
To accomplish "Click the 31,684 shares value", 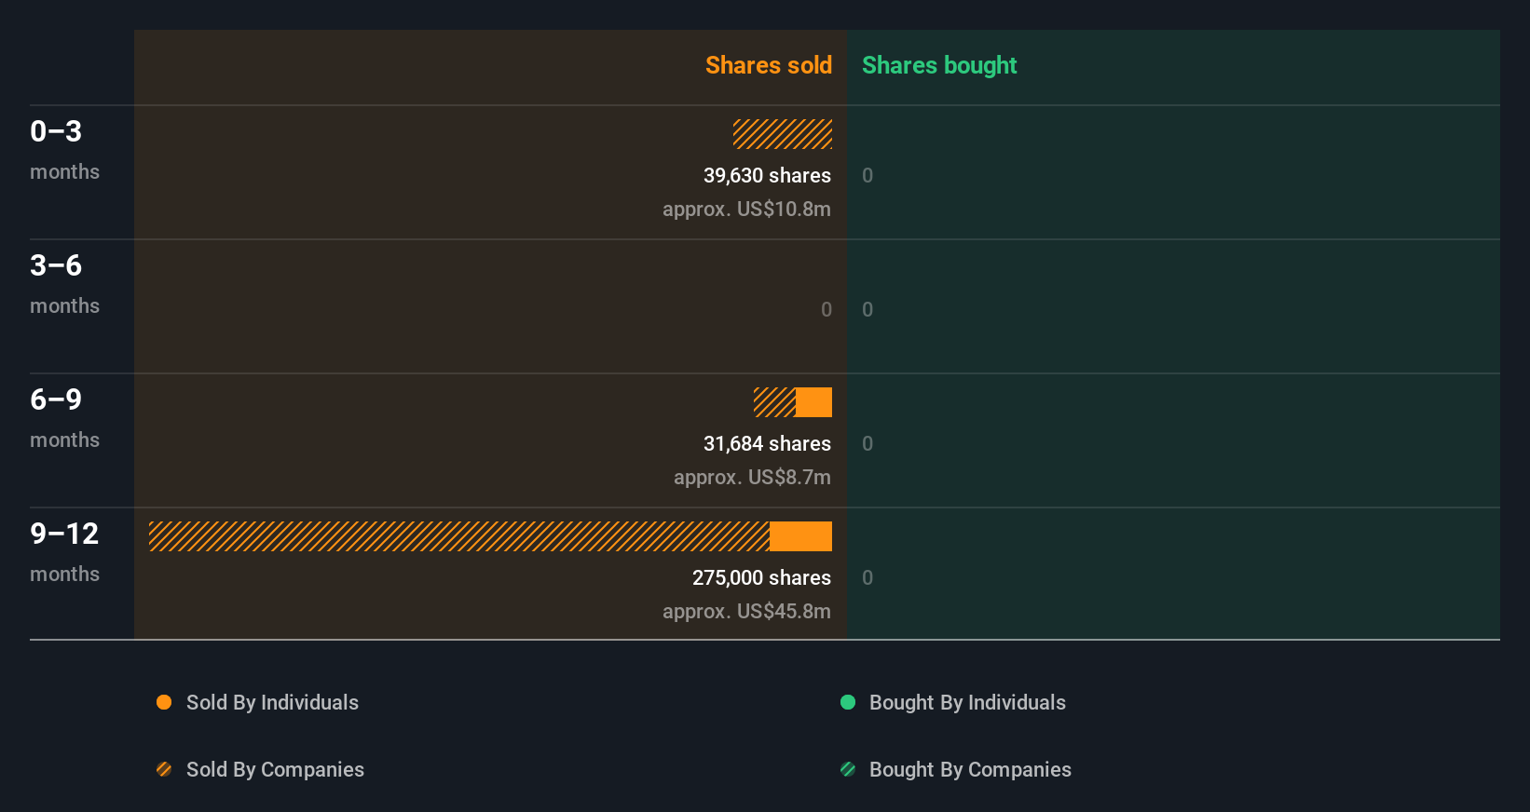I will pyautogui.click(x=767, y=443).
